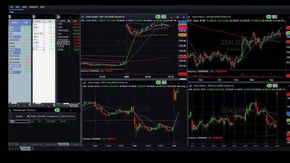Image resolution: width=290 pixels, height=163 pixels.
Task: Select the Quantity column header in TradeManager
Action: click(42, 116)
